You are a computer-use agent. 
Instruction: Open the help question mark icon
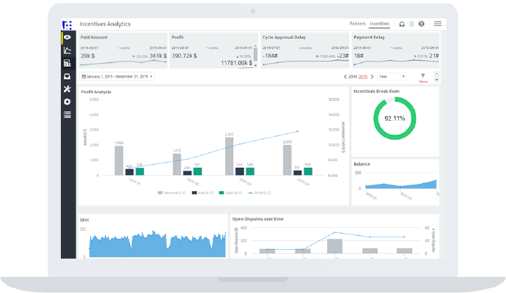(421, 24)
